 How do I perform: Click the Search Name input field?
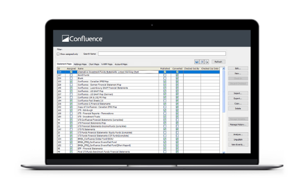(x=162, y=54)
